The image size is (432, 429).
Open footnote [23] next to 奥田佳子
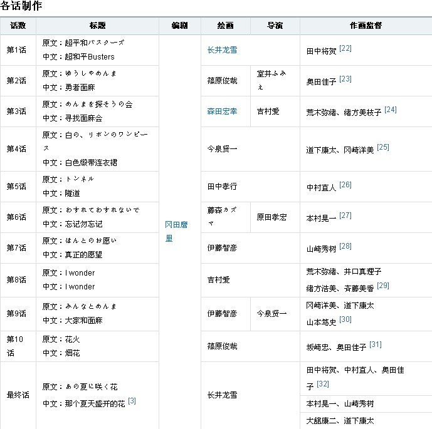(345, 79)
